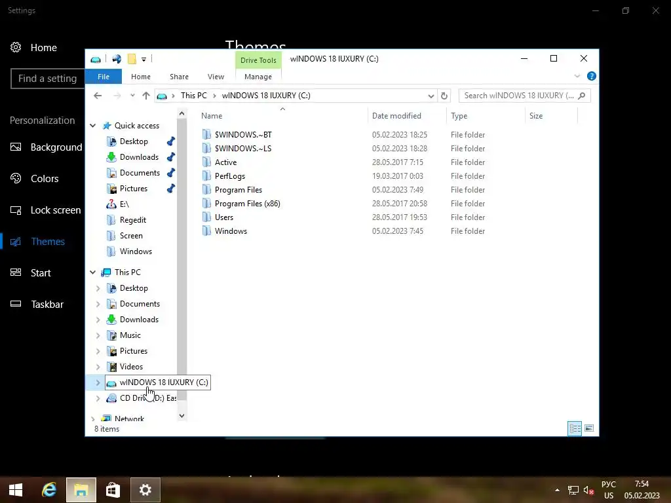Show hidden system tray icons
Screen dimensions: 671x503
[557, 490]
